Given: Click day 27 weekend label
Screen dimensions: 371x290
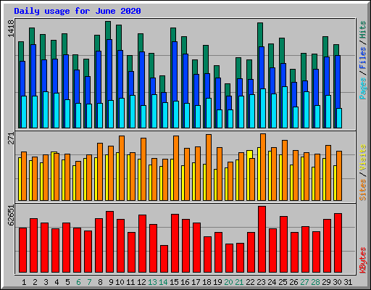Looking at the screenshot, I should click(x=304, y=282).
